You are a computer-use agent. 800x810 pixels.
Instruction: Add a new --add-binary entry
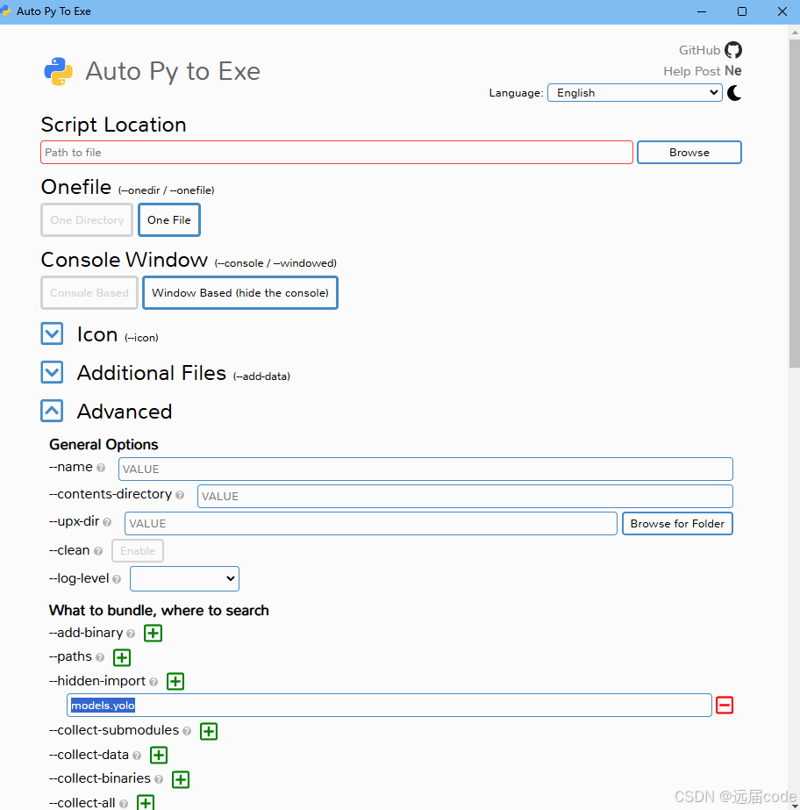[153, 633]
